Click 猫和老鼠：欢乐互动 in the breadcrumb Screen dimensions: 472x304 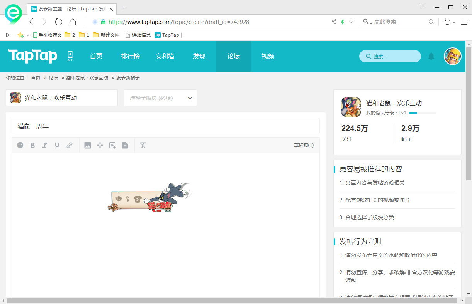tap(87, 78)
